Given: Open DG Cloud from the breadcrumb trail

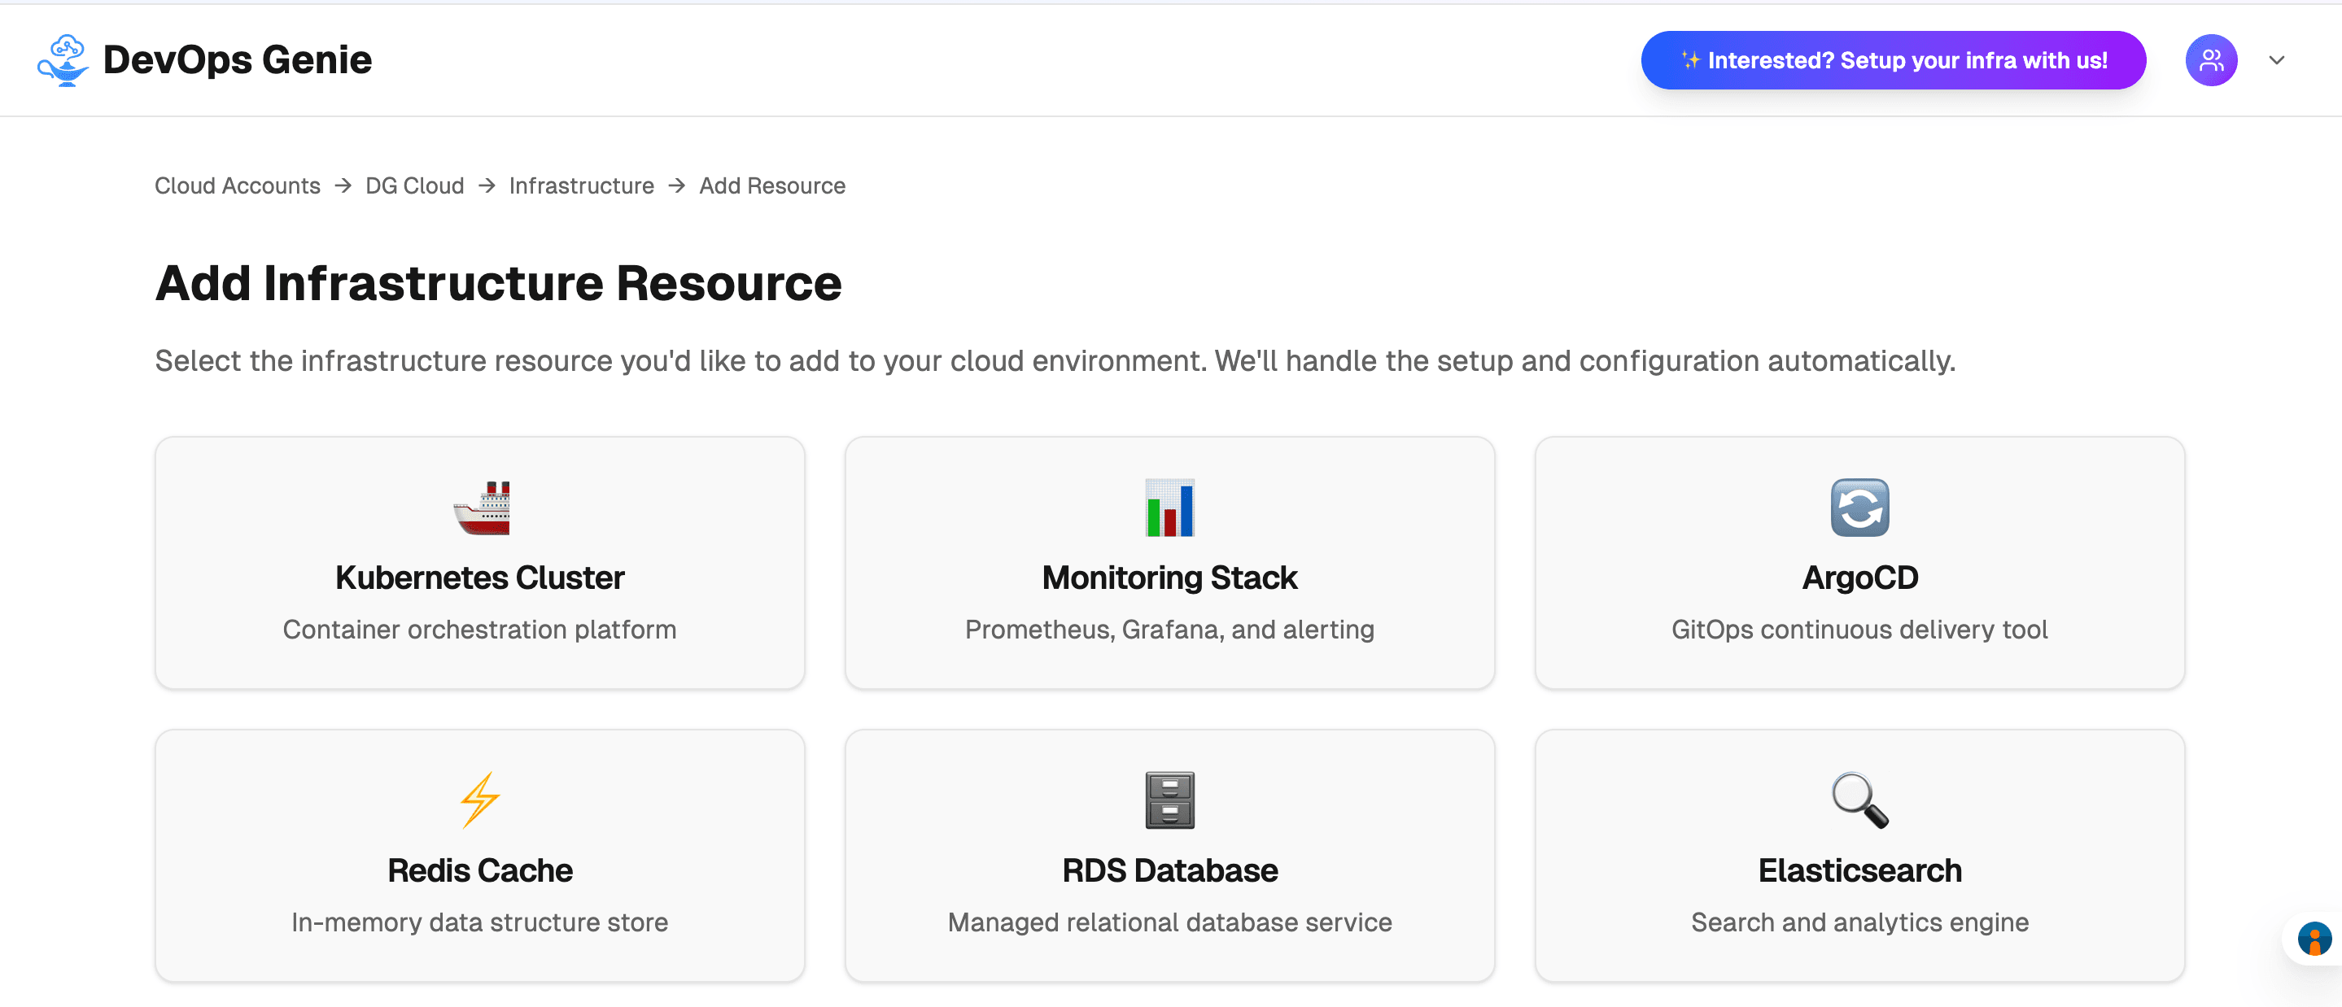Looking at the screenshot, I should [x=413, y=185].
